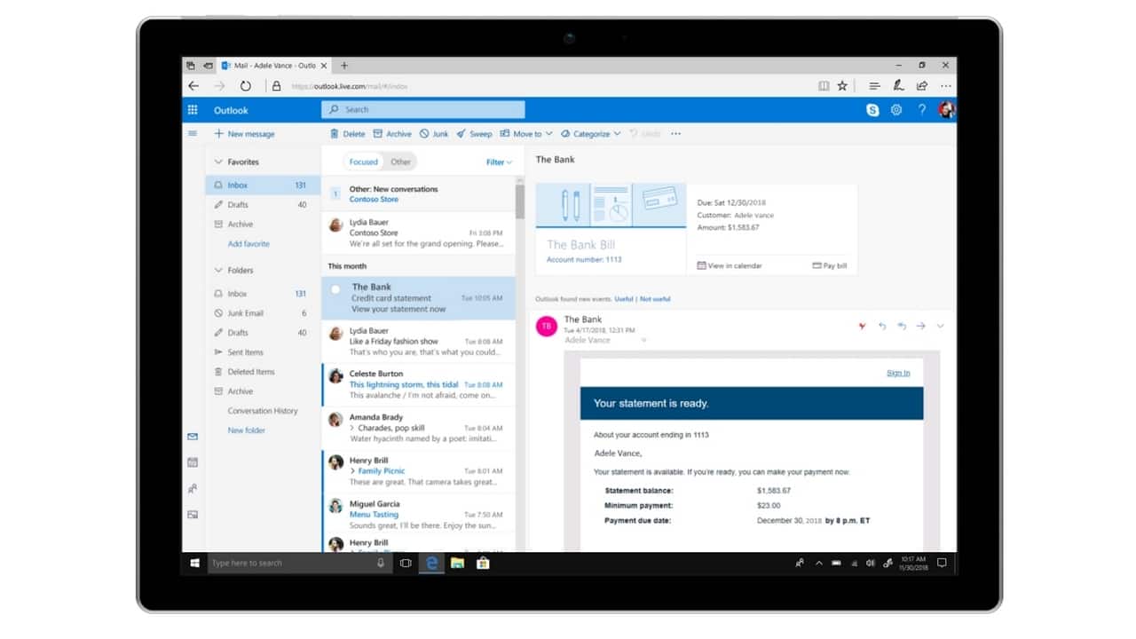Open the Categorize dropdown

point(589,133)
